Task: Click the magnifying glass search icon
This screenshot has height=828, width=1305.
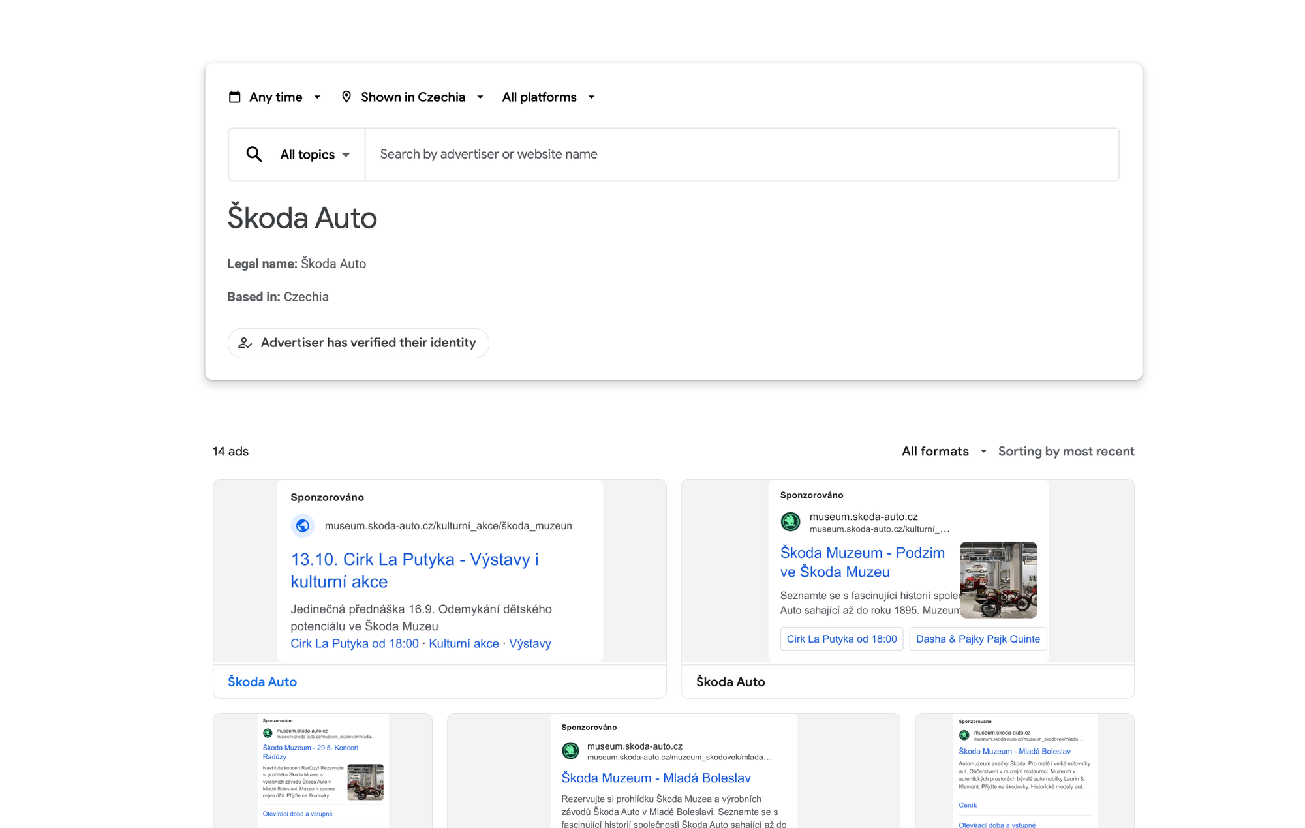Action: point(254,155)
